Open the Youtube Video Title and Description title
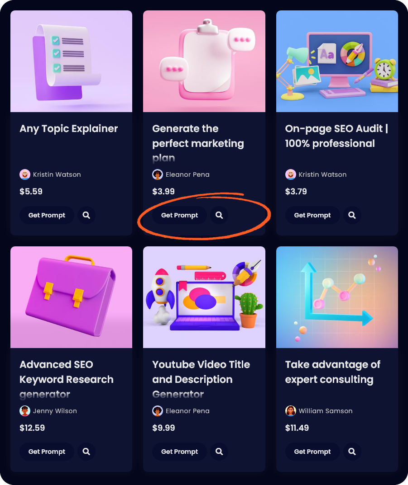 click(x=201, y=379)
